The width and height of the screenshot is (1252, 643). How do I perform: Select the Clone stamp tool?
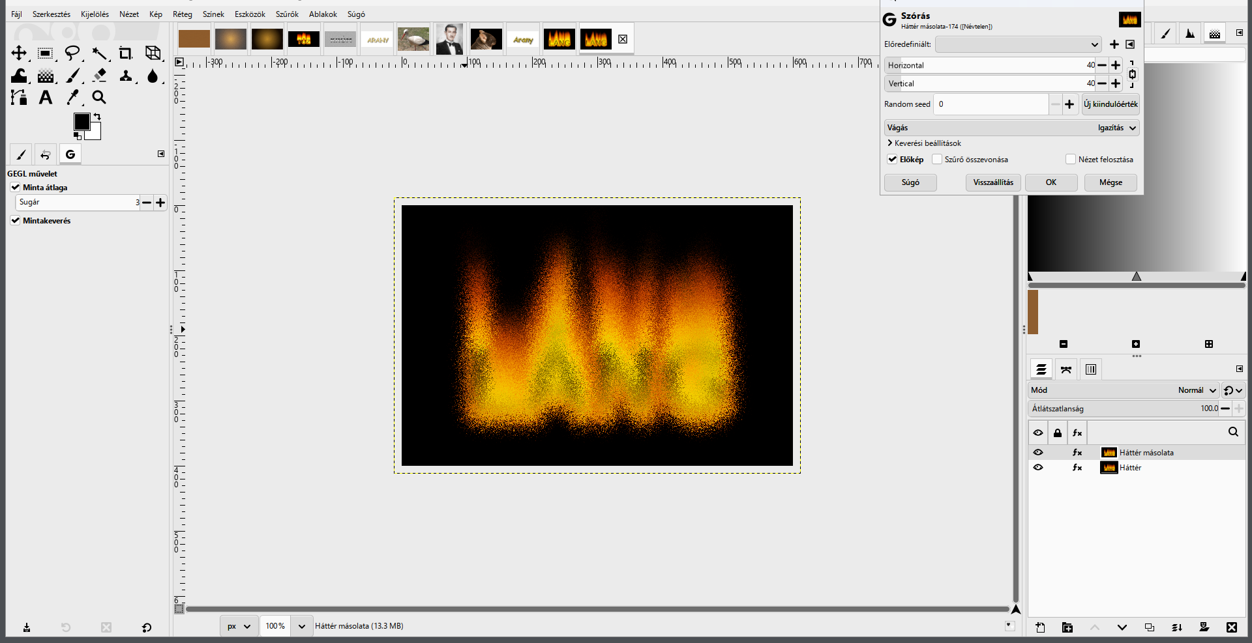point(126,76)
